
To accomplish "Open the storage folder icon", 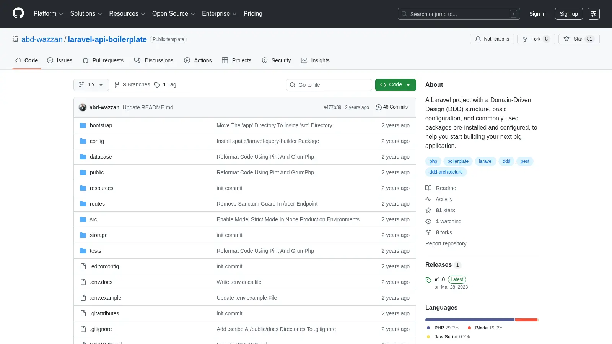I will 83,235.
